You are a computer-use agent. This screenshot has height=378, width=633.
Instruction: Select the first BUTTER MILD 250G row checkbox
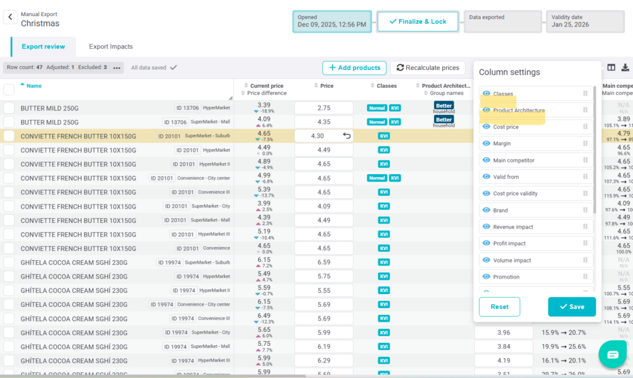pos(9,108)
